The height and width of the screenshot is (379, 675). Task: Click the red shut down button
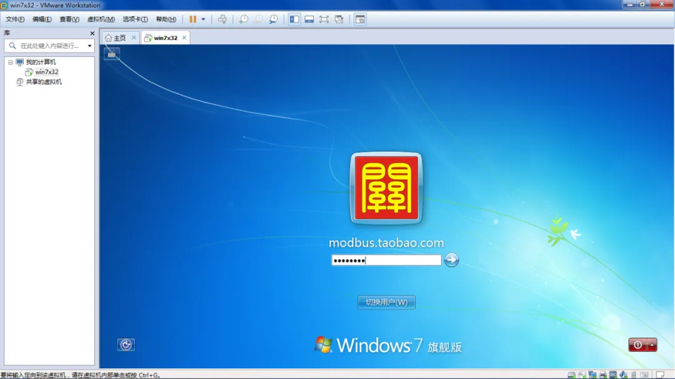coord(637,345)
